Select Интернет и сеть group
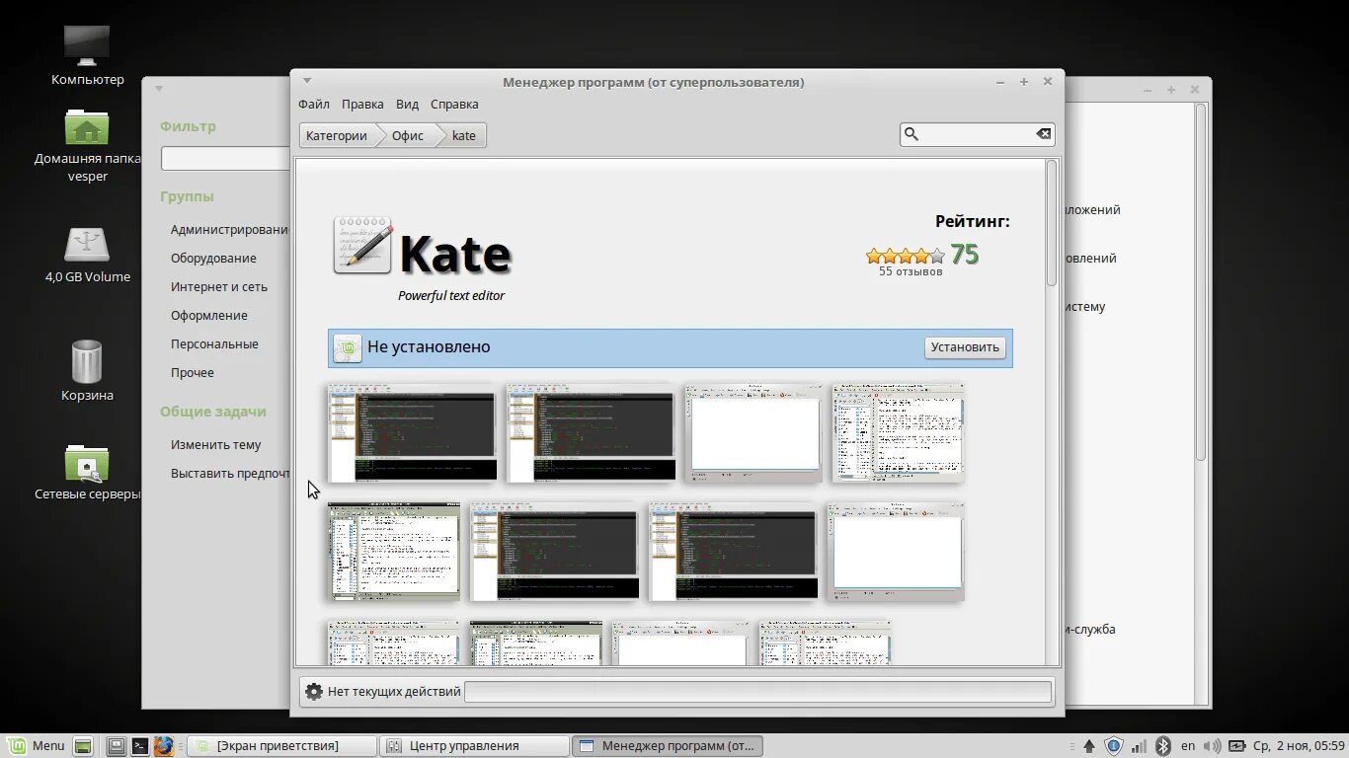 click(219, 287)
